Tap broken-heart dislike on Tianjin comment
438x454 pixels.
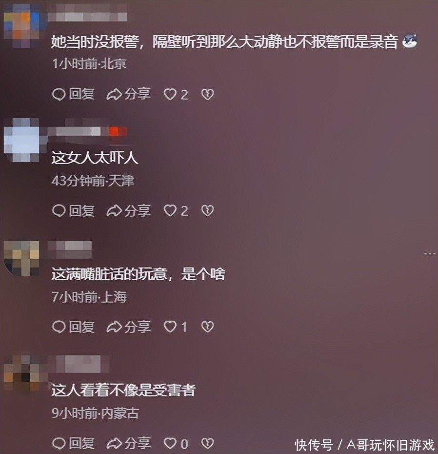(207, 210)
